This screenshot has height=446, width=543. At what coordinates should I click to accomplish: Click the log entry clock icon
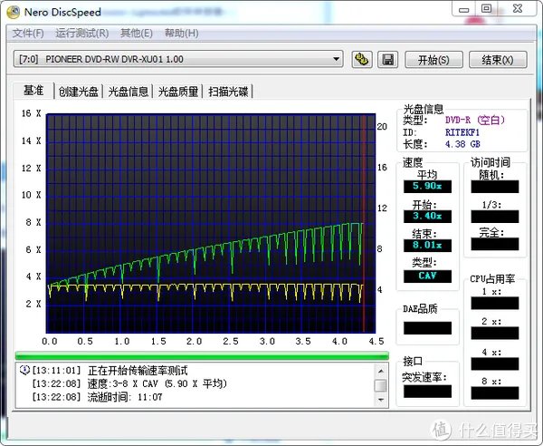click(x=24, y=370)
